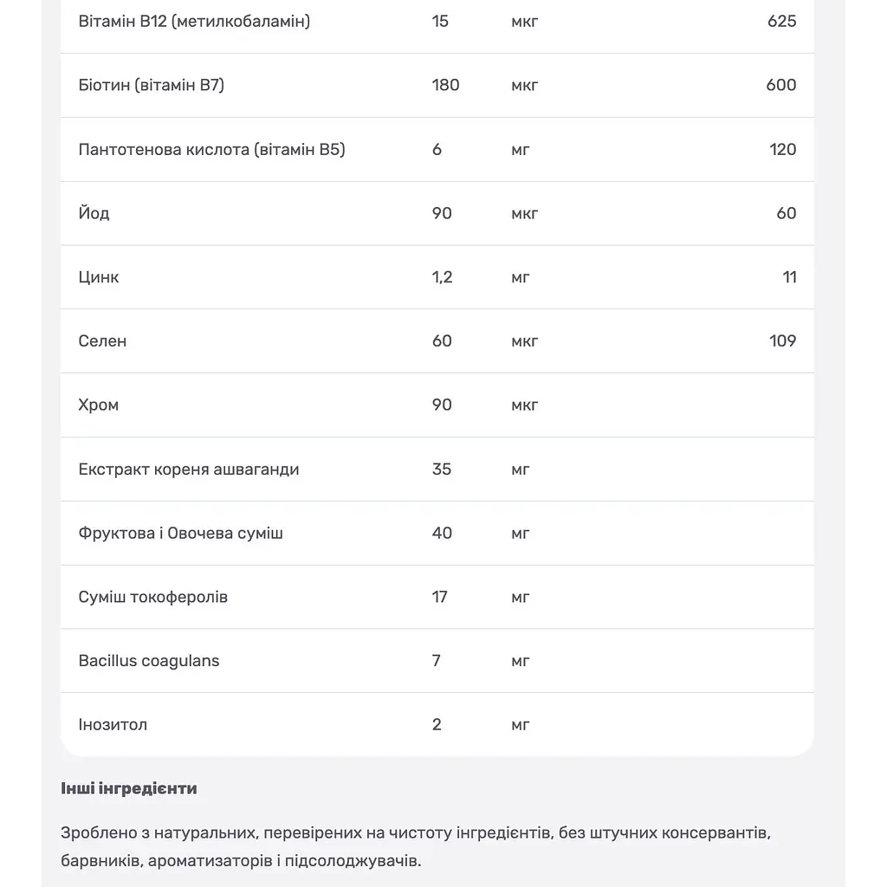Select the 600 daily value for Біотин
Screen dimensions: 887x887
coord(781,86)
